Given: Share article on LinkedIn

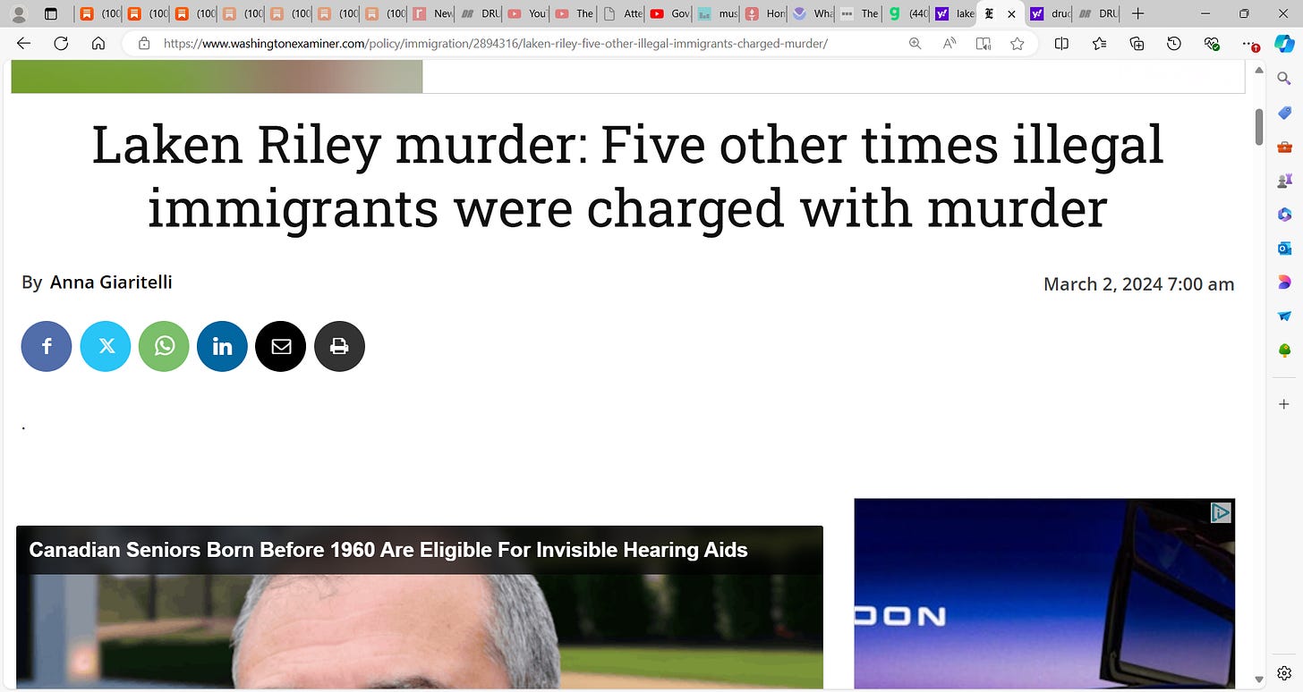Looking at the screenshot, I should click(222, 346).
